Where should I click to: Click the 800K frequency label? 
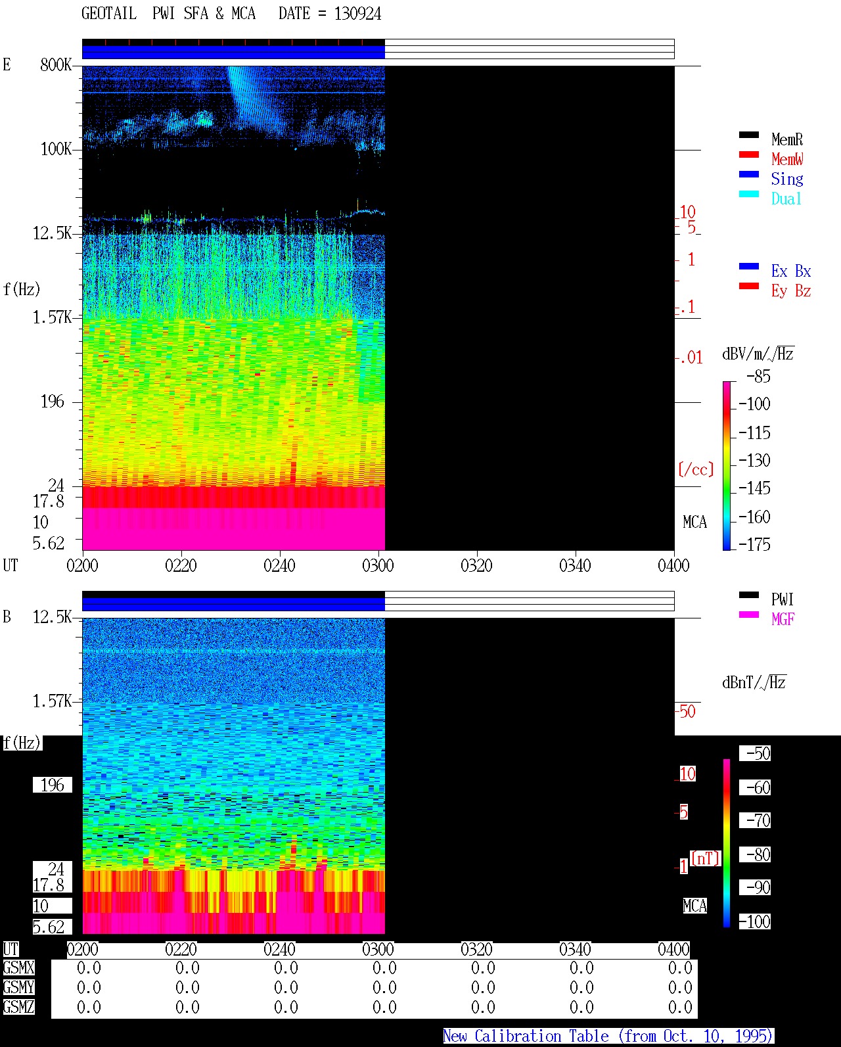pyautogui.click(x=56, y=64)
